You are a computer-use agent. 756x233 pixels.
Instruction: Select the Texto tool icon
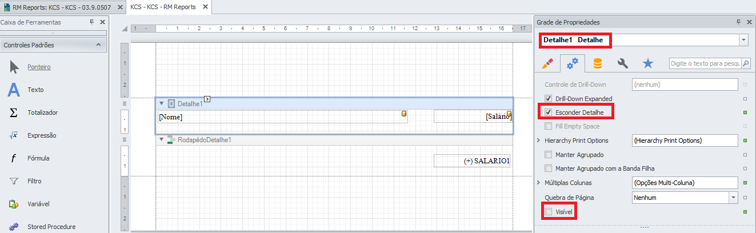(x=14, y=90)
